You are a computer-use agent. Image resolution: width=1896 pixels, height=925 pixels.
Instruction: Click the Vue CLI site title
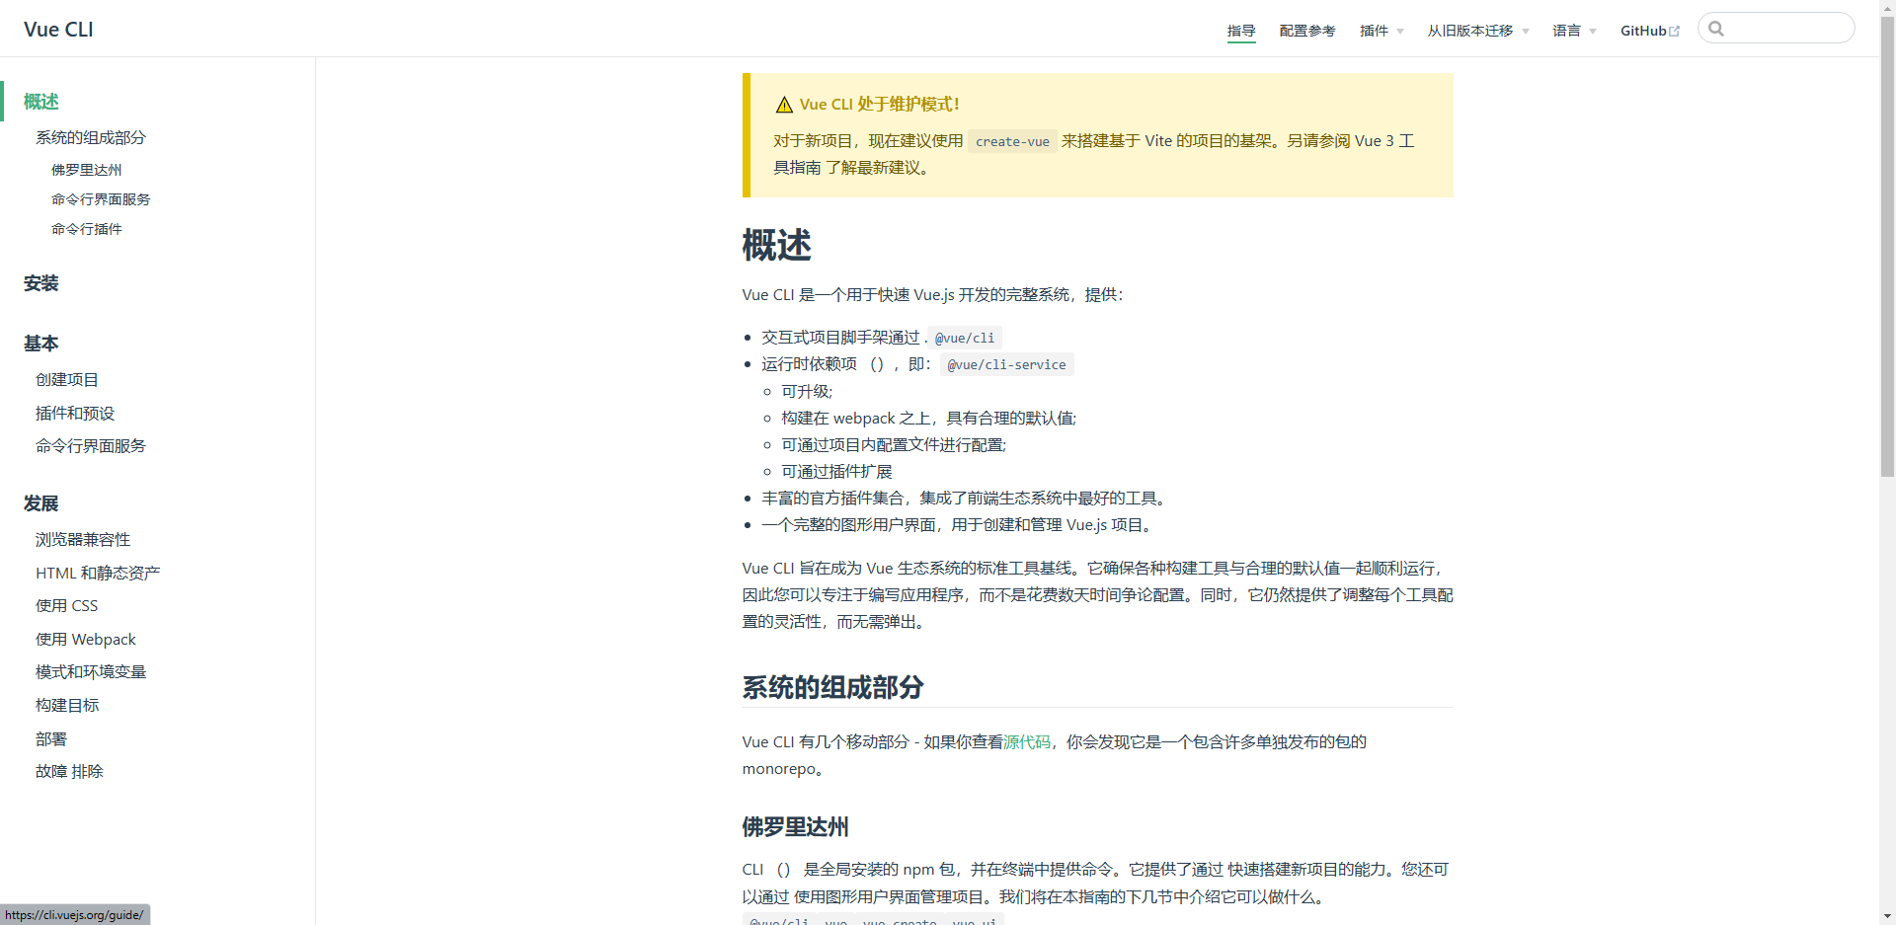[x=58, y=30]
